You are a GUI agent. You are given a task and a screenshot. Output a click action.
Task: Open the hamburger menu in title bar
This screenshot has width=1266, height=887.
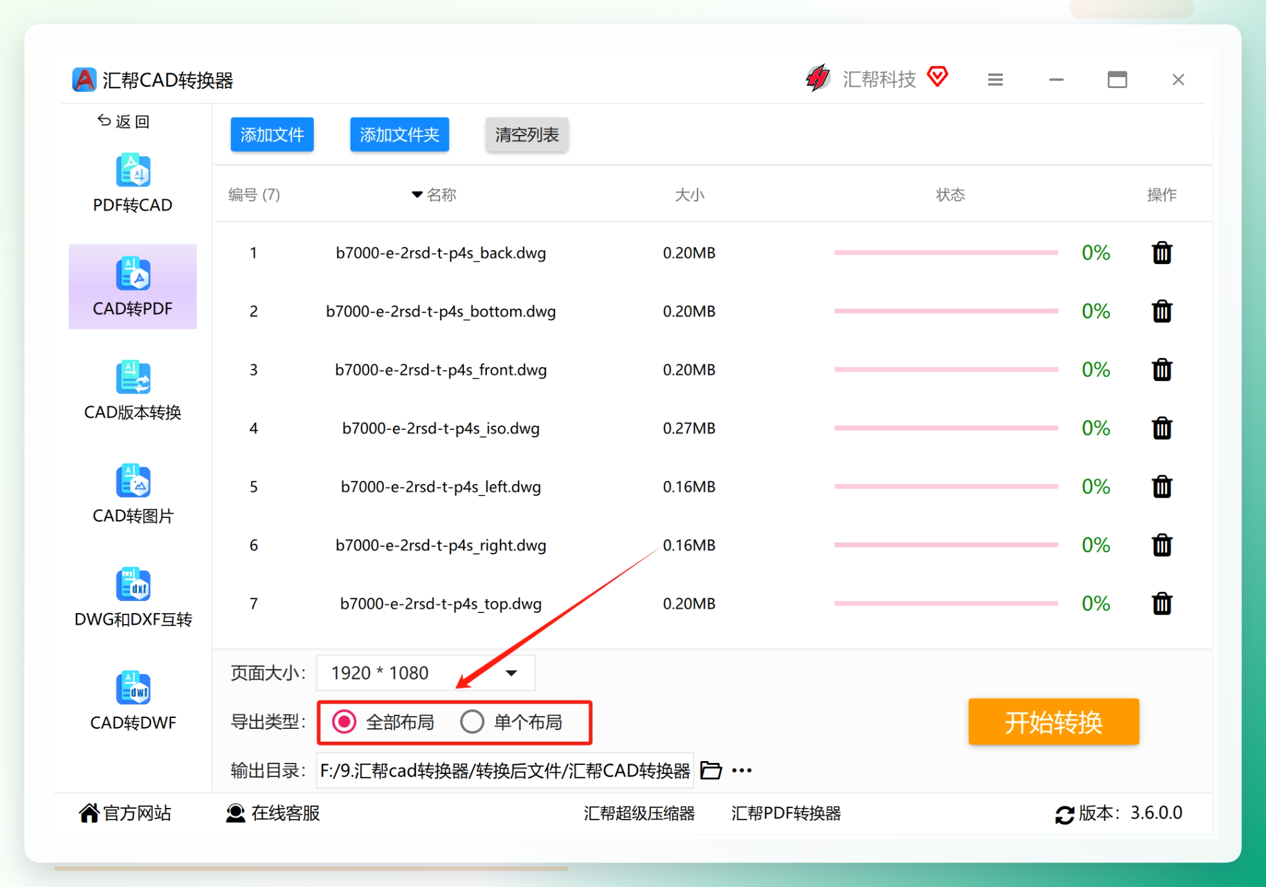995,80
